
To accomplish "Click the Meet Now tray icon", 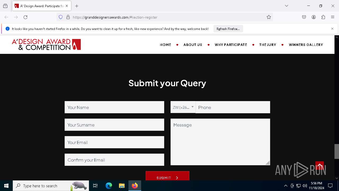I will (292, 186).
